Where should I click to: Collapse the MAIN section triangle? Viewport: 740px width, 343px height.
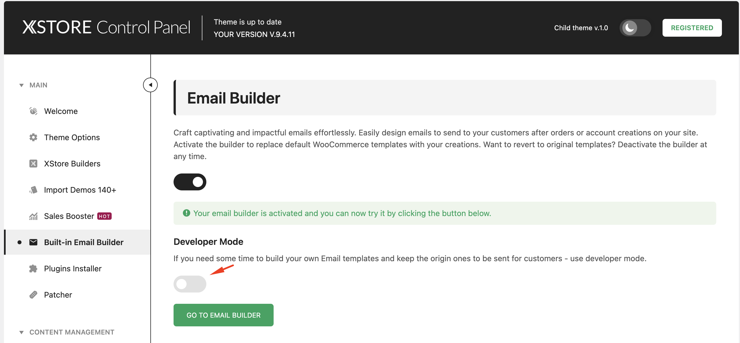click(x=21, y=85)
